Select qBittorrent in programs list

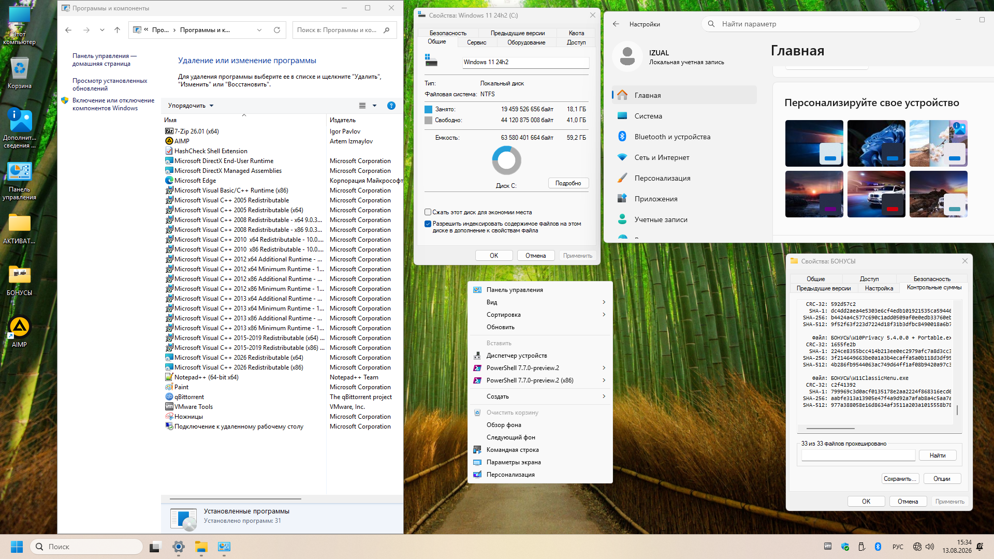pyautogui.click(x=189, y=397)
